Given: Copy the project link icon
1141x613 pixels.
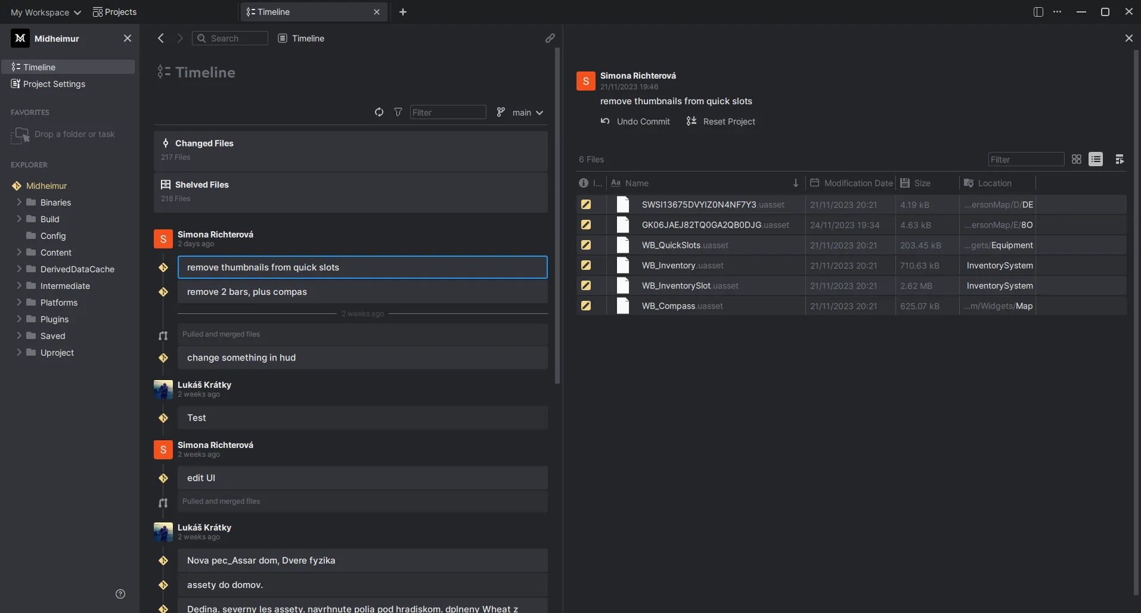Looking at the screenshot, I should click(x=551, y=38).
